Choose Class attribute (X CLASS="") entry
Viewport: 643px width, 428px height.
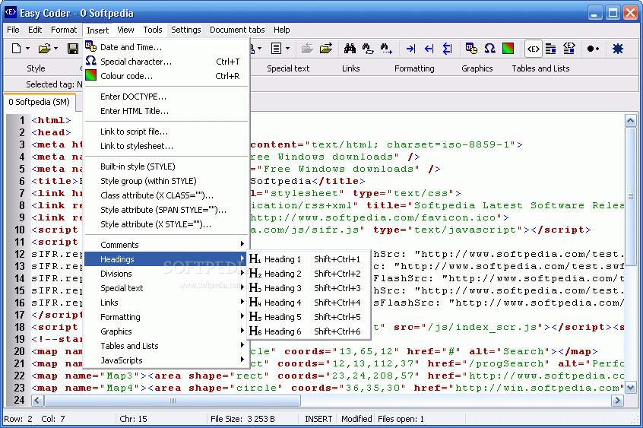pyautogui.click(x=166, y=195)
